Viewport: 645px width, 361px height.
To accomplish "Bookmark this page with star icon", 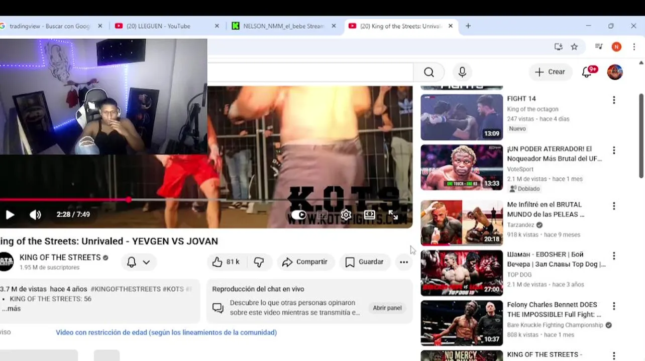I will 574,47.
